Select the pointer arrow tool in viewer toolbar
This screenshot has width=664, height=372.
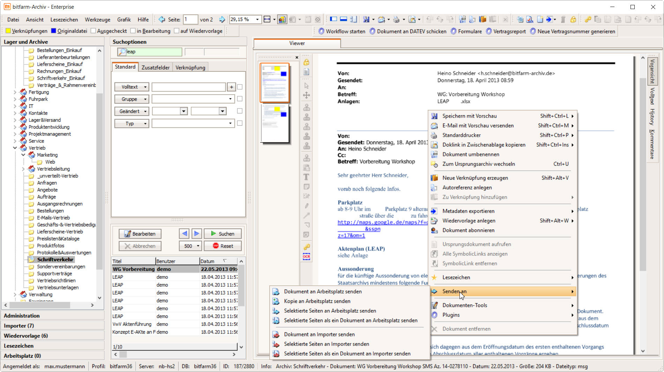point(306,85)
